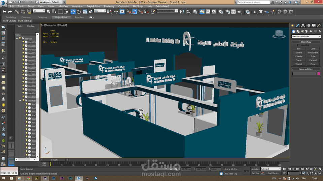Open the Create Selection Set dropdown

tap(167, 11)
